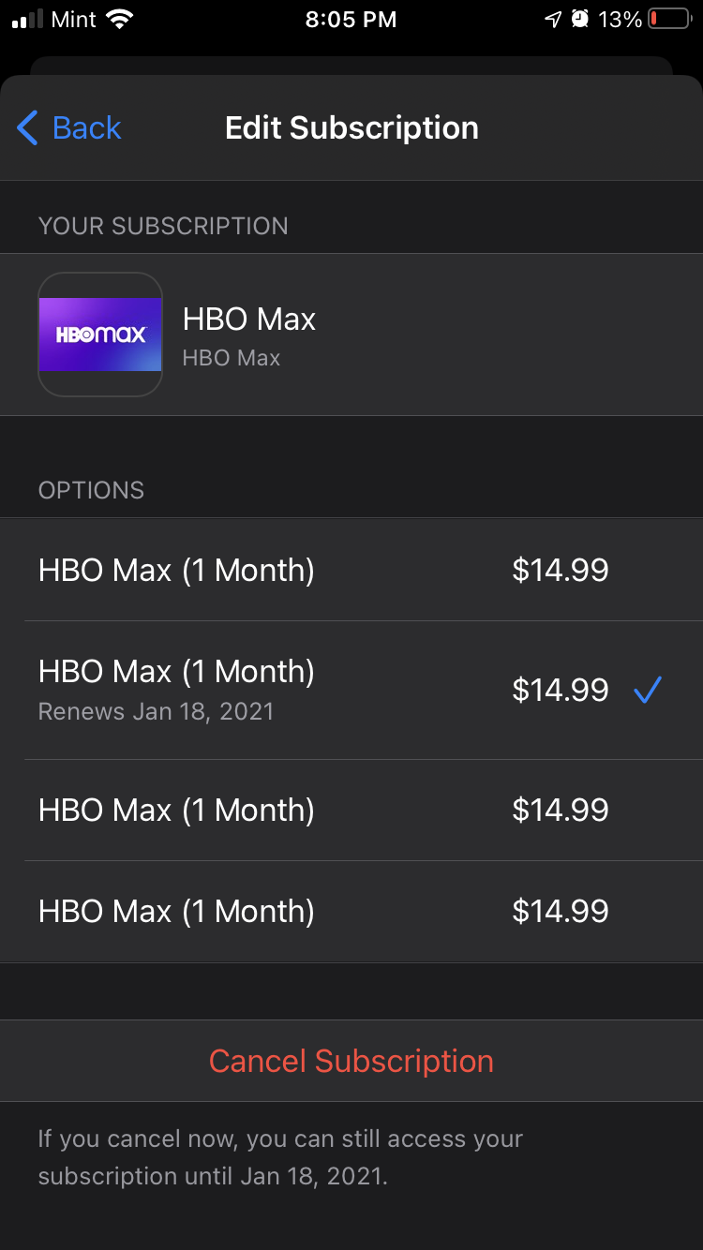Tap the alarm clock status icon
The width and height of the screenshot is (703, 1250).
pyautogui.click(x=581, y=19)
